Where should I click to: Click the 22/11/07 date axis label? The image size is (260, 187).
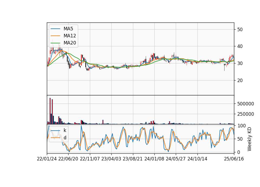point(90,159)
